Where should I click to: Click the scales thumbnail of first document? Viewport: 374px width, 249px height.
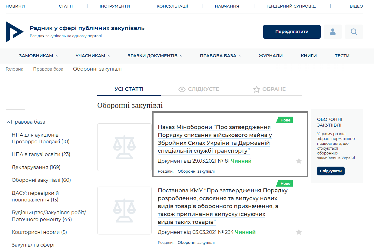coord(124,147)
